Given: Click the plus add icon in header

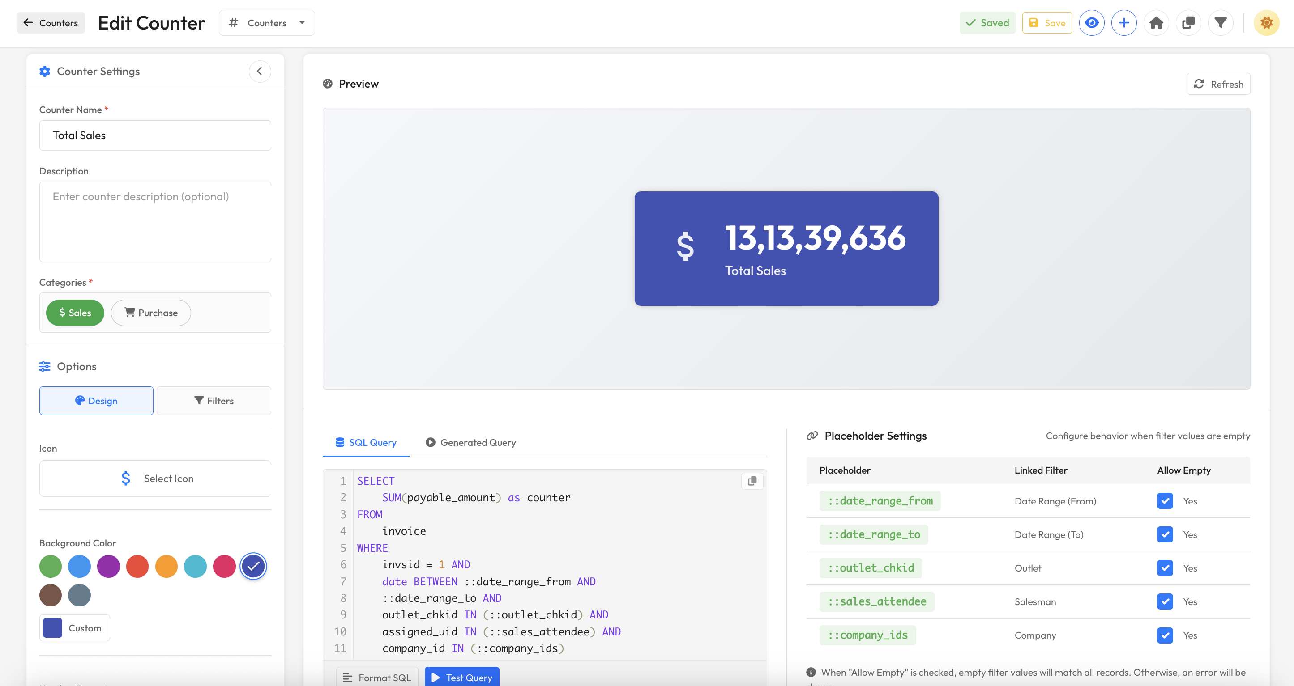Looking at the screenshot, I should click(1123, 22).
